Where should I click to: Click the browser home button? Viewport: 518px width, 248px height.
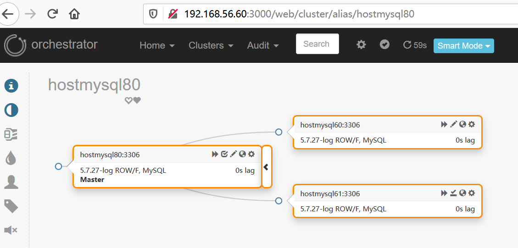click(x=74, y=14)
